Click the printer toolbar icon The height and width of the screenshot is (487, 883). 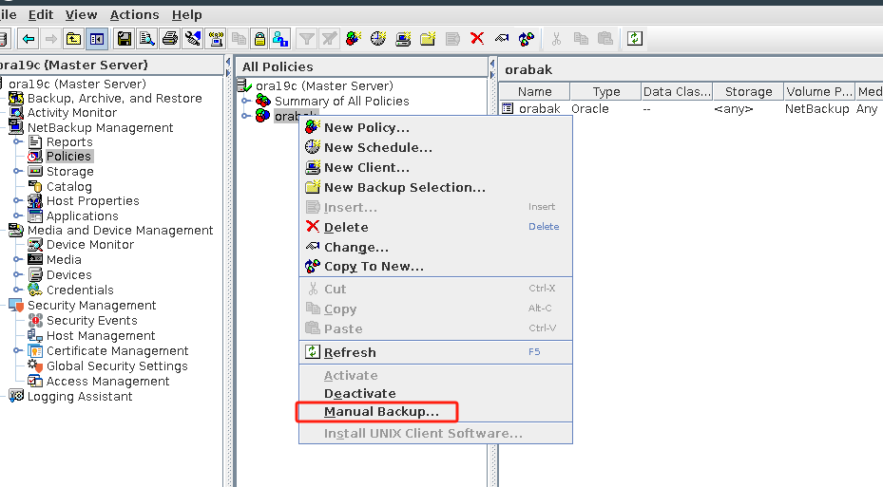[x=169, y=39]
